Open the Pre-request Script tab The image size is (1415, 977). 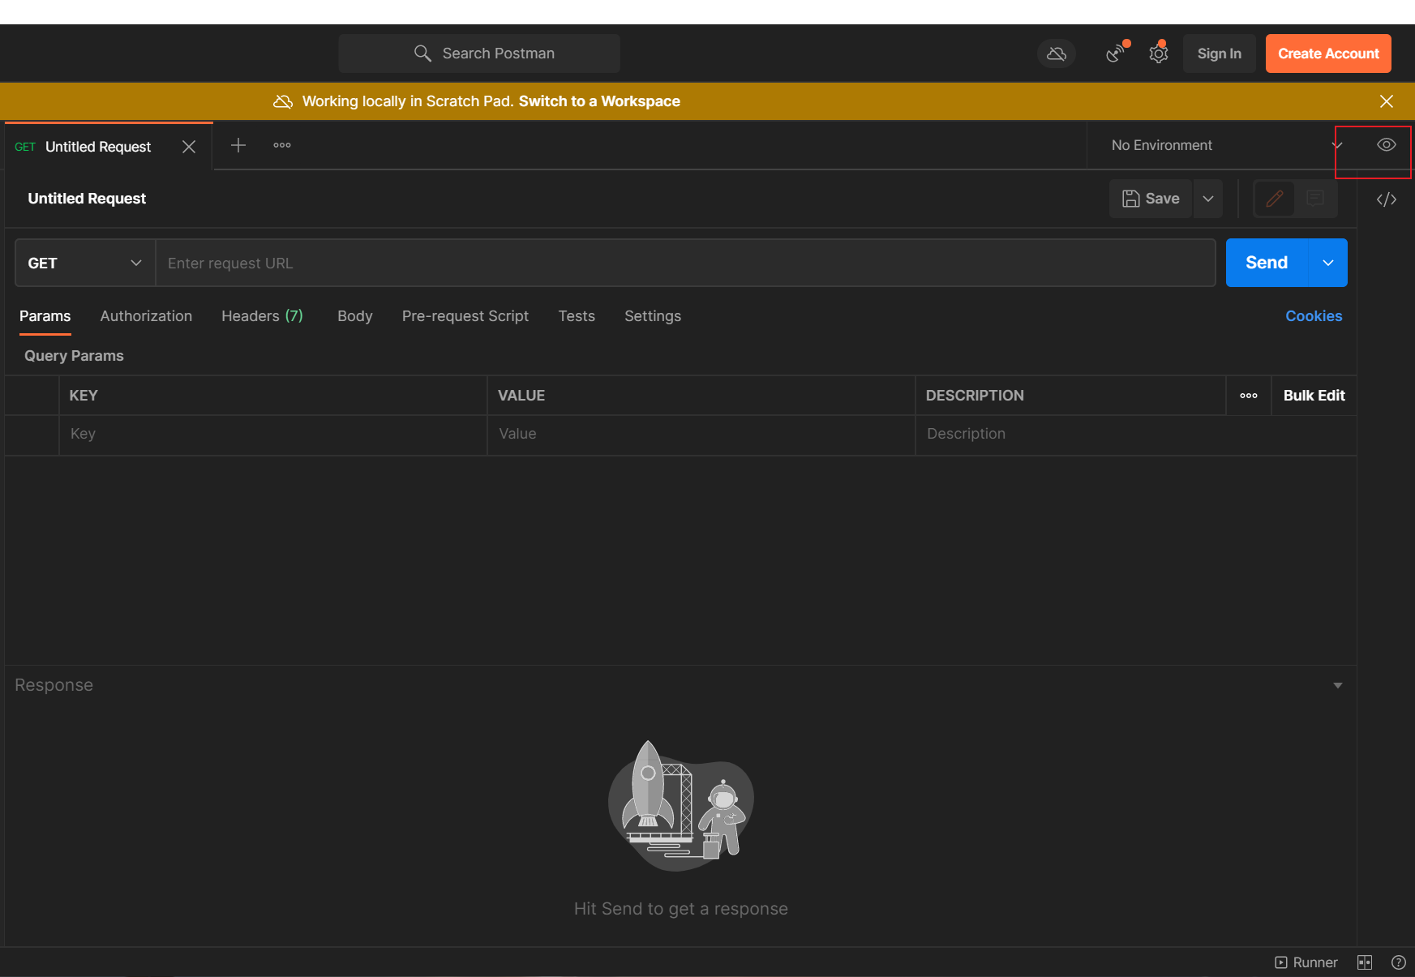465,316
